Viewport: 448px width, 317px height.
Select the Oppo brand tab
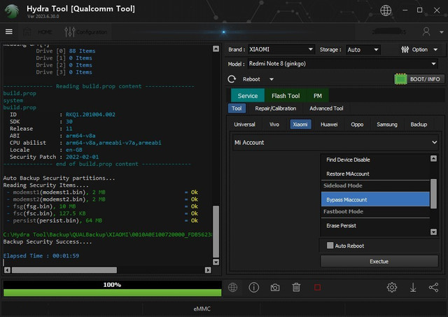click(357, 125)
